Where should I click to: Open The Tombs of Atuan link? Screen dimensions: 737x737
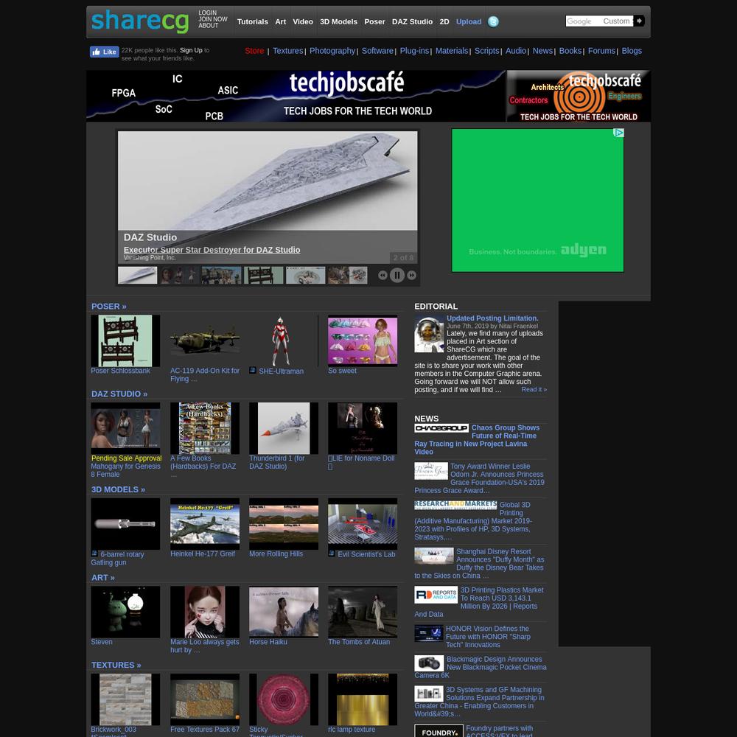tap(359, 642)
